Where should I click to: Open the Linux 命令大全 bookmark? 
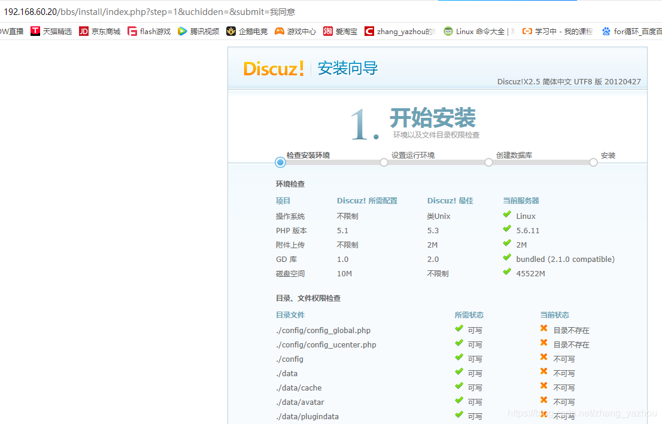pyautogui.click(x=479, y=31)
